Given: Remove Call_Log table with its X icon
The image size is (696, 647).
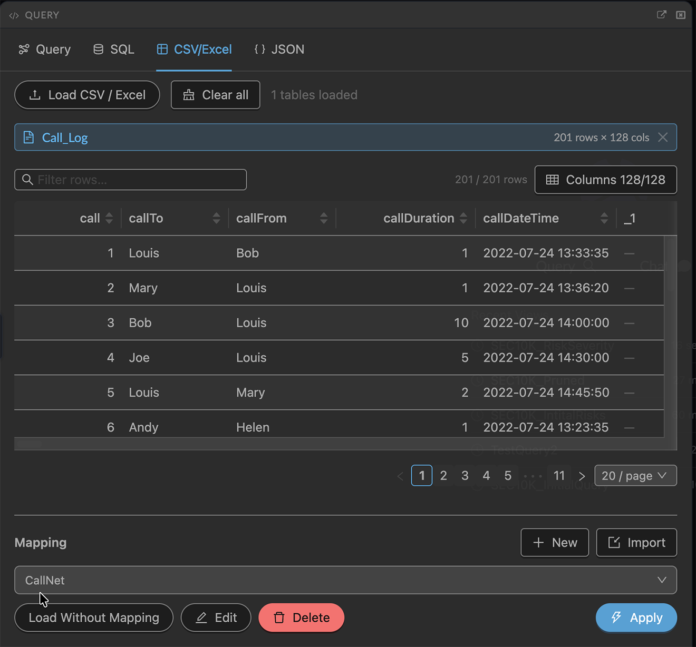Looking at the screenshot, I should click(x=663, y=137).
